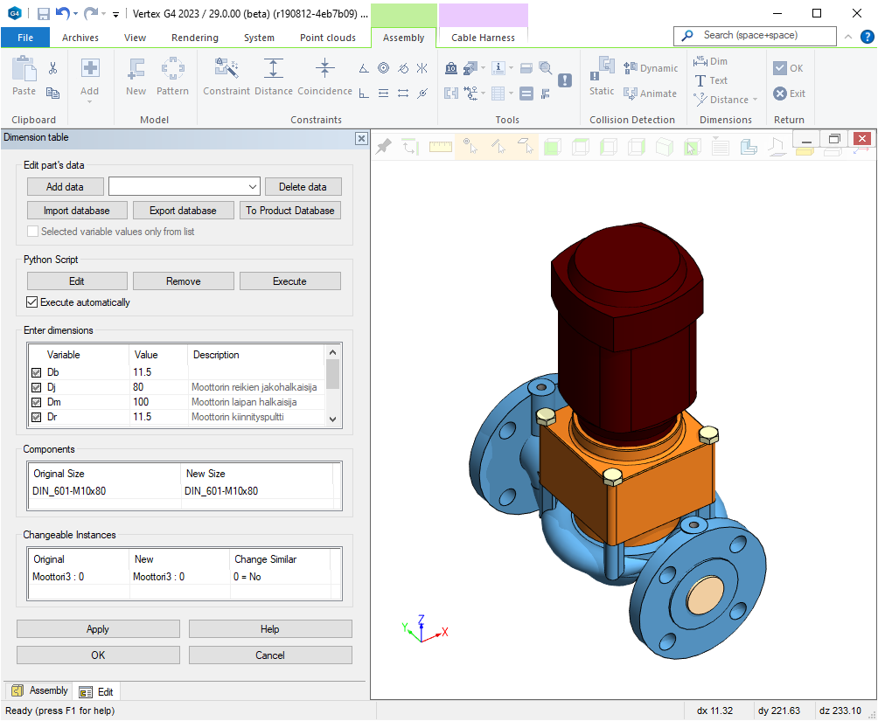
Task: Expand the Distance dimension dropdown
Action: 754,100
